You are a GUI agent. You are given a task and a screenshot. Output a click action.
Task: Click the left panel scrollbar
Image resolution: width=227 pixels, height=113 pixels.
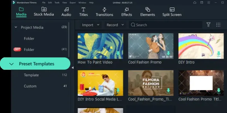tap(69, 40)
